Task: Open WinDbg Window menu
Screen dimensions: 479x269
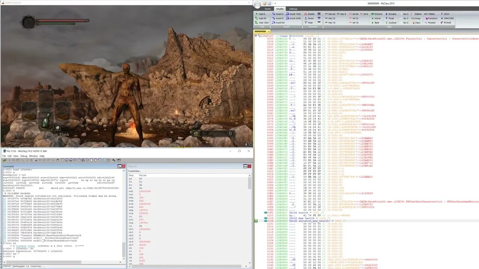Action: pyautogui.click(x=33, y=156)
